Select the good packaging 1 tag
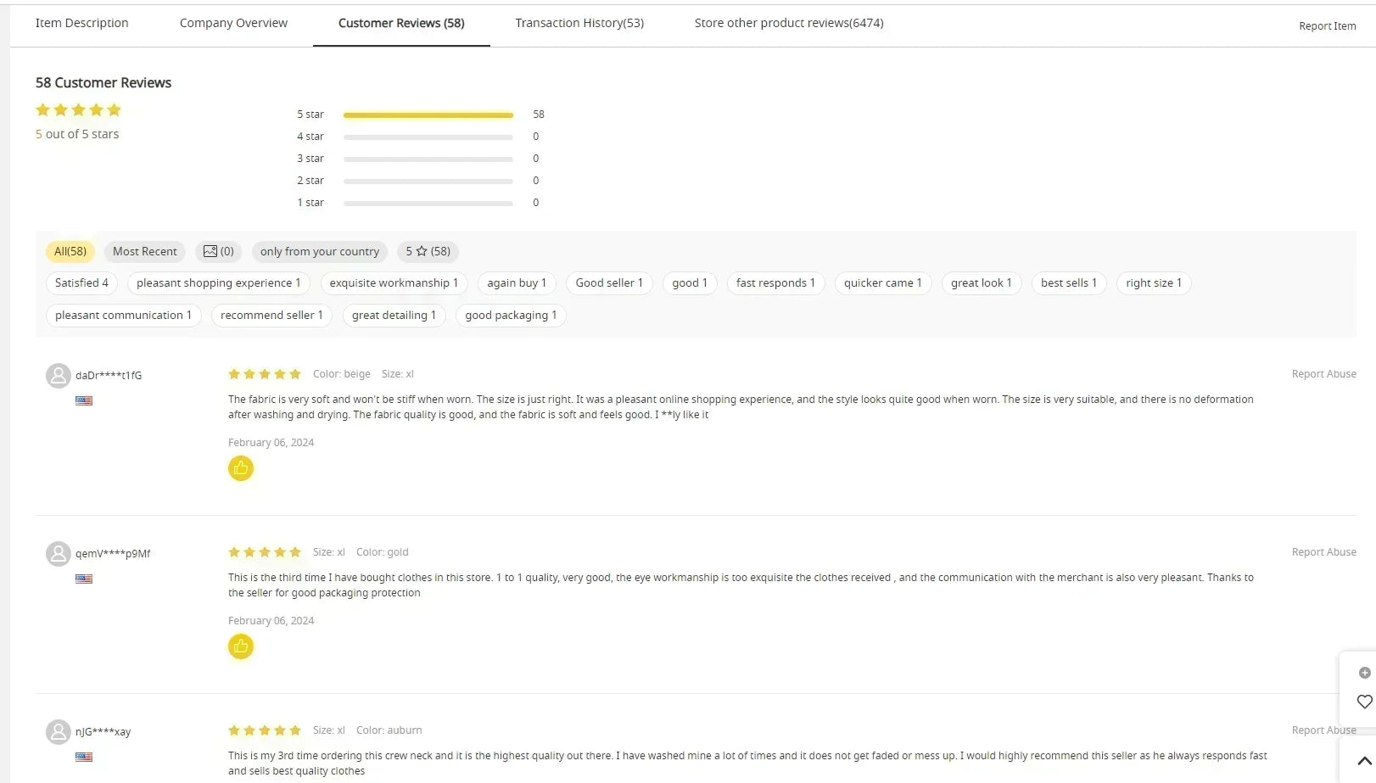This screenshot has height=783, width=1376. pos(511,316)
